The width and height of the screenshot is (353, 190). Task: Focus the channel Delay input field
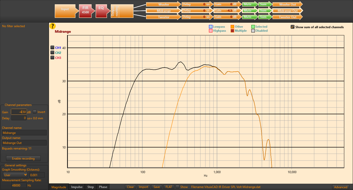(19, 118)
